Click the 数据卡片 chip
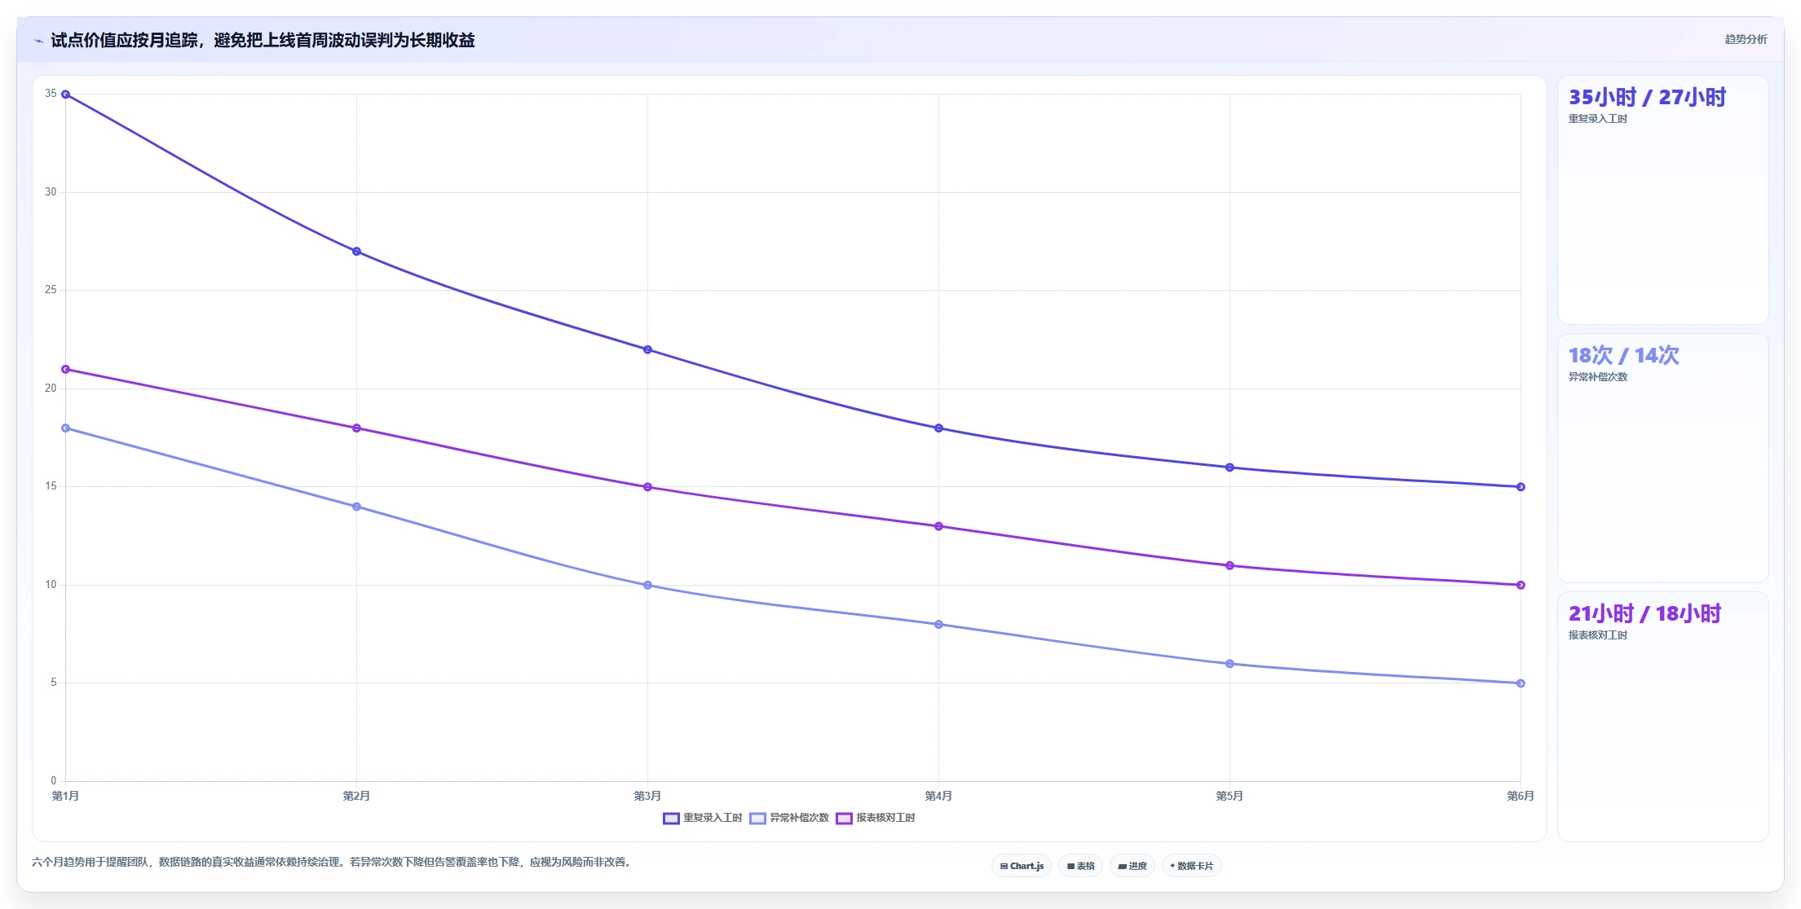 [1191, 866]
